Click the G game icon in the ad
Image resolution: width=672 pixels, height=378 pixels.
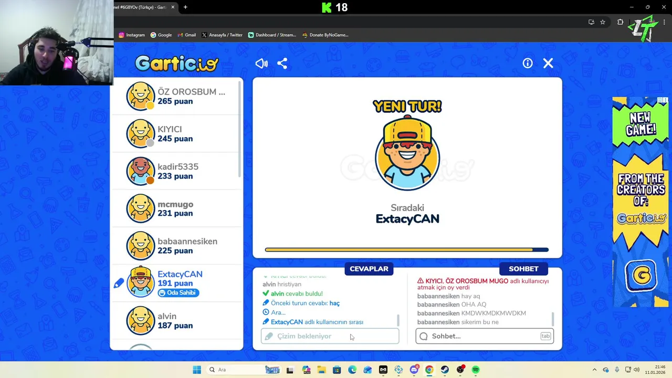[x=640, y=275]
